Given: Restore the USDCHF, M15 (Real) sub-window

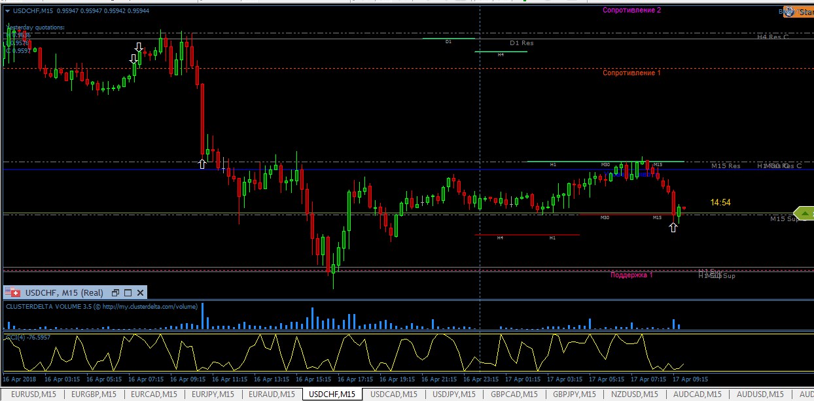Looking at the screenshot, I should click(116, 292).
